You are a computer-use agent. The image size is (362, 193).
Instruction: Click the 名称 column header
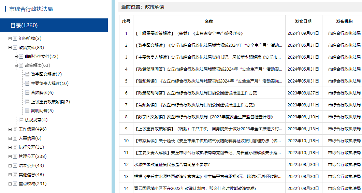[x=209, y=21]
